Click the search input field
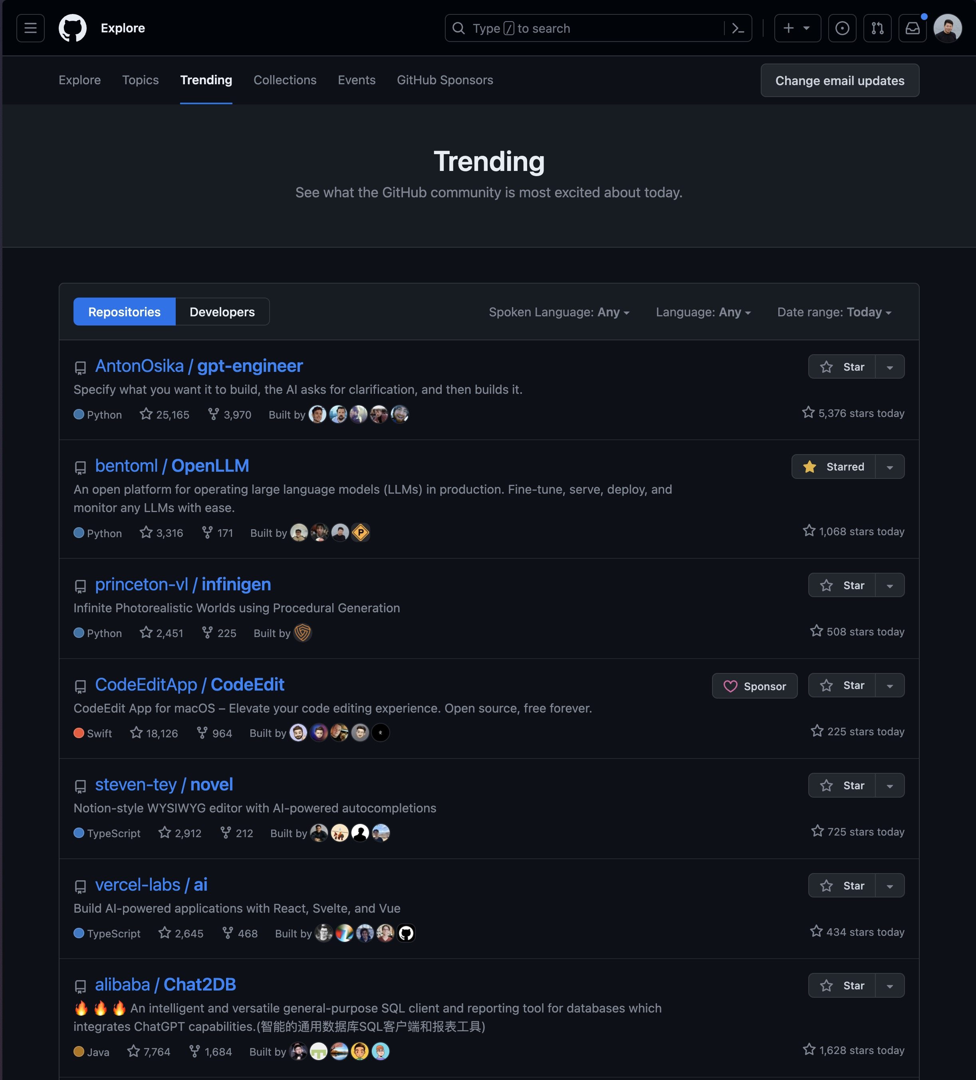The image size is (976, 1080). 584,28
